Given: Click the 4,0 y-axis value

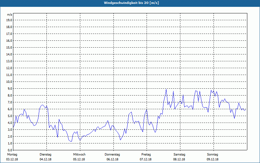Looking at the screenshot, I should (10, 123).
